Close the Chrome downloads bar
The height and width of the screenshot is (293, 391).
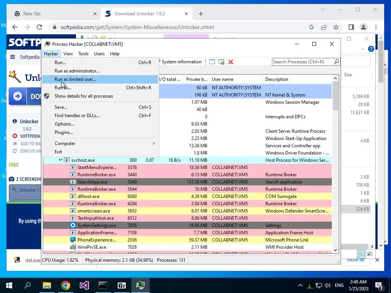pyautogui.click(x=377, y=260)
